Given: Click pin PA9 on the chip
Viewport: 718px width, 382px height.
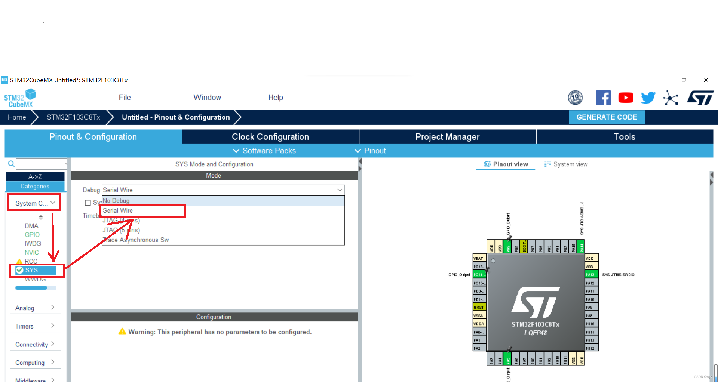Looking at the screenshot, I should coord(592,307).
